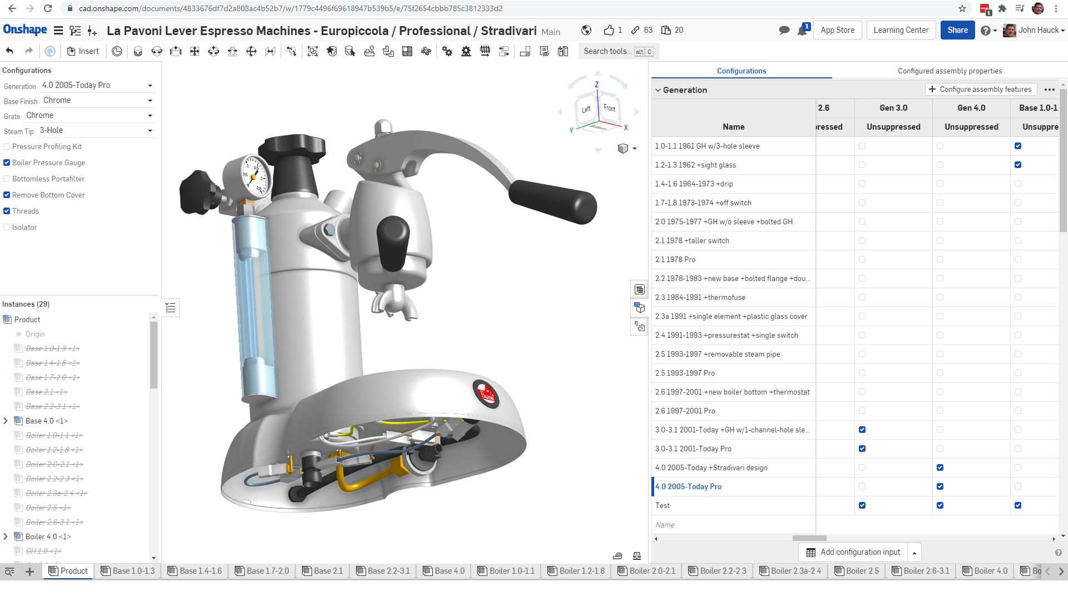This screenshot has height=601, width=1068.
Task: Open the notifications bell
Action: tap(803, 30)
